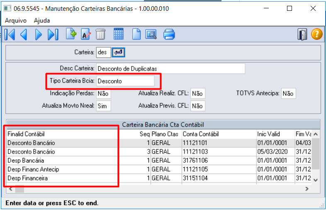Click the TOTVS Antecipa field

(288, 93)
